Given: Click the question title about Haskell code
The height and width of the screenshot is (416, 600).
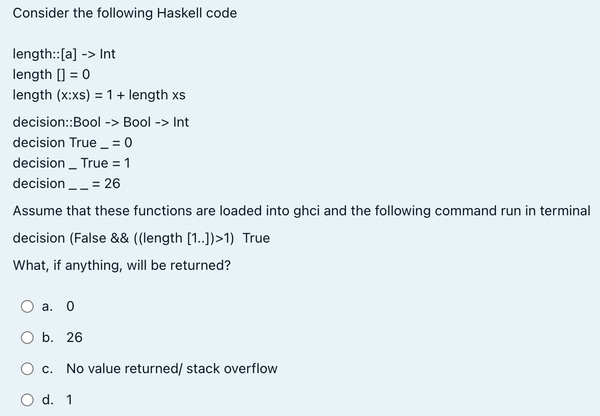Looking at the screenshot, I should [125, 13].
